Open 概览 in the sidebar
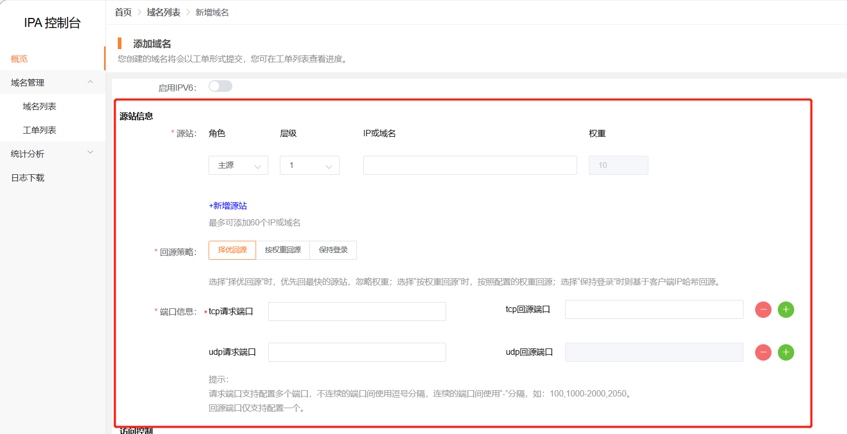Image resolution: width=847 pixels, height=434 pixels. (19, 59)
